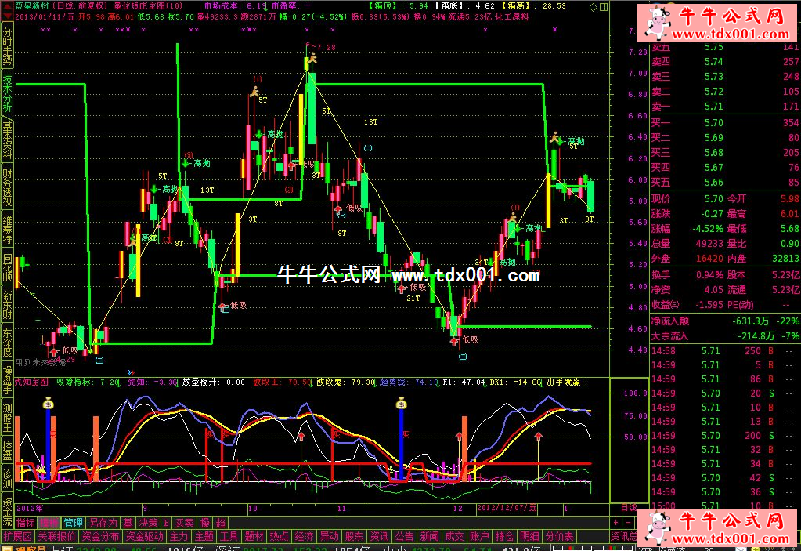
Task: Click the highlighted 模板 tab
Action: pyautogui.click(x=49, y=523)
